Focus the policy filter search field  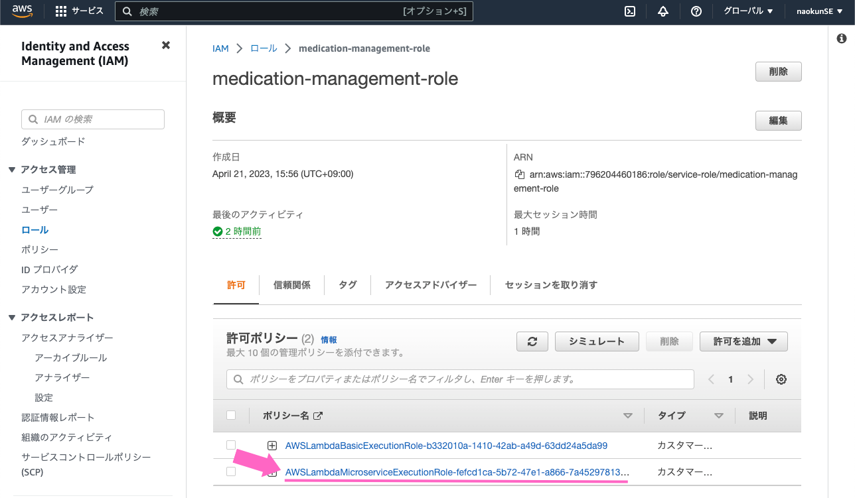tap(460, 379)
